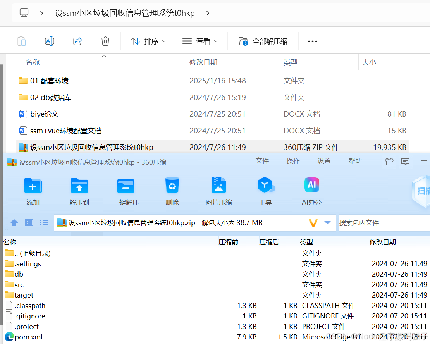The image size is (430, 344).
Task: Sort by the Explorer 类型 column header
Action: (291, 62)
